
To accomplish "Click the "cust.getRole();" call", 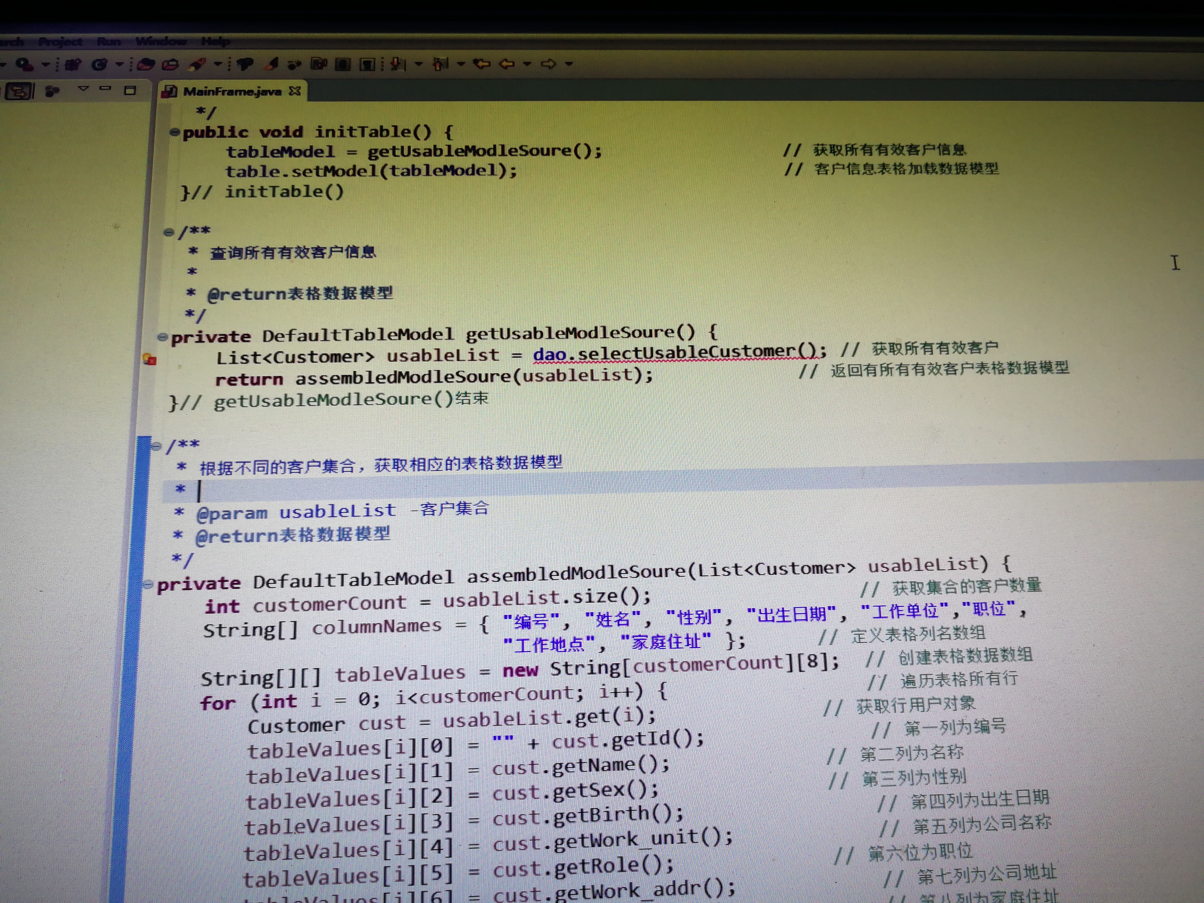I will coord(583,867).
